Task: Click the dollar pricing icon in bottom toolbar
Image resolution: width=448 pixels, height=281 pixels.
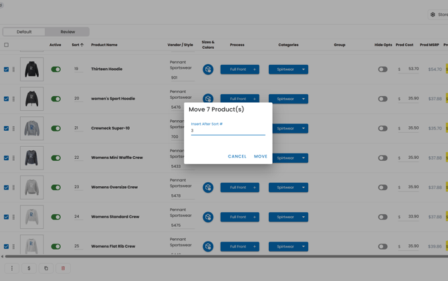Action: (29, 268)
